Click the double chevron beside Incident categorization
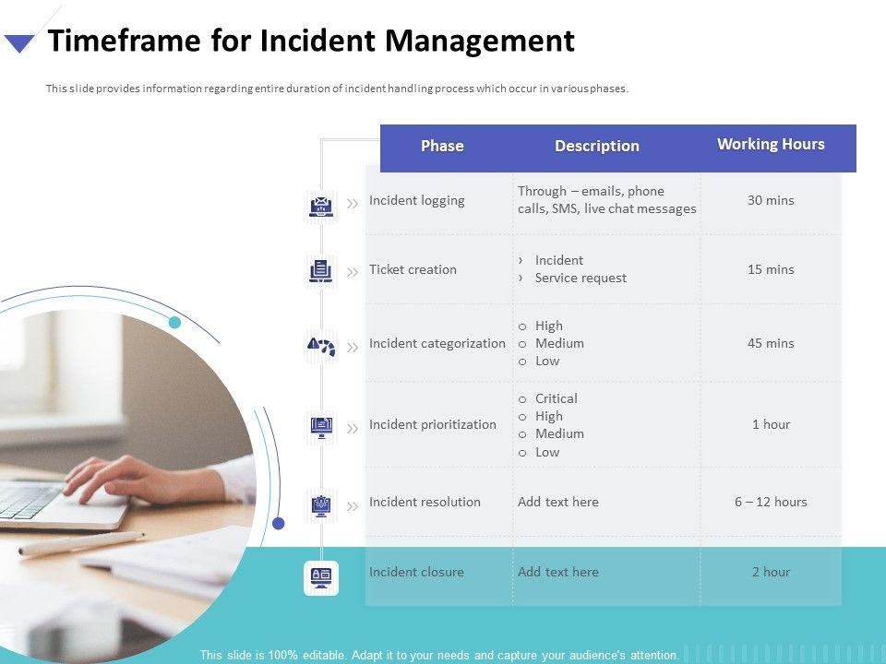 [353, 348]
